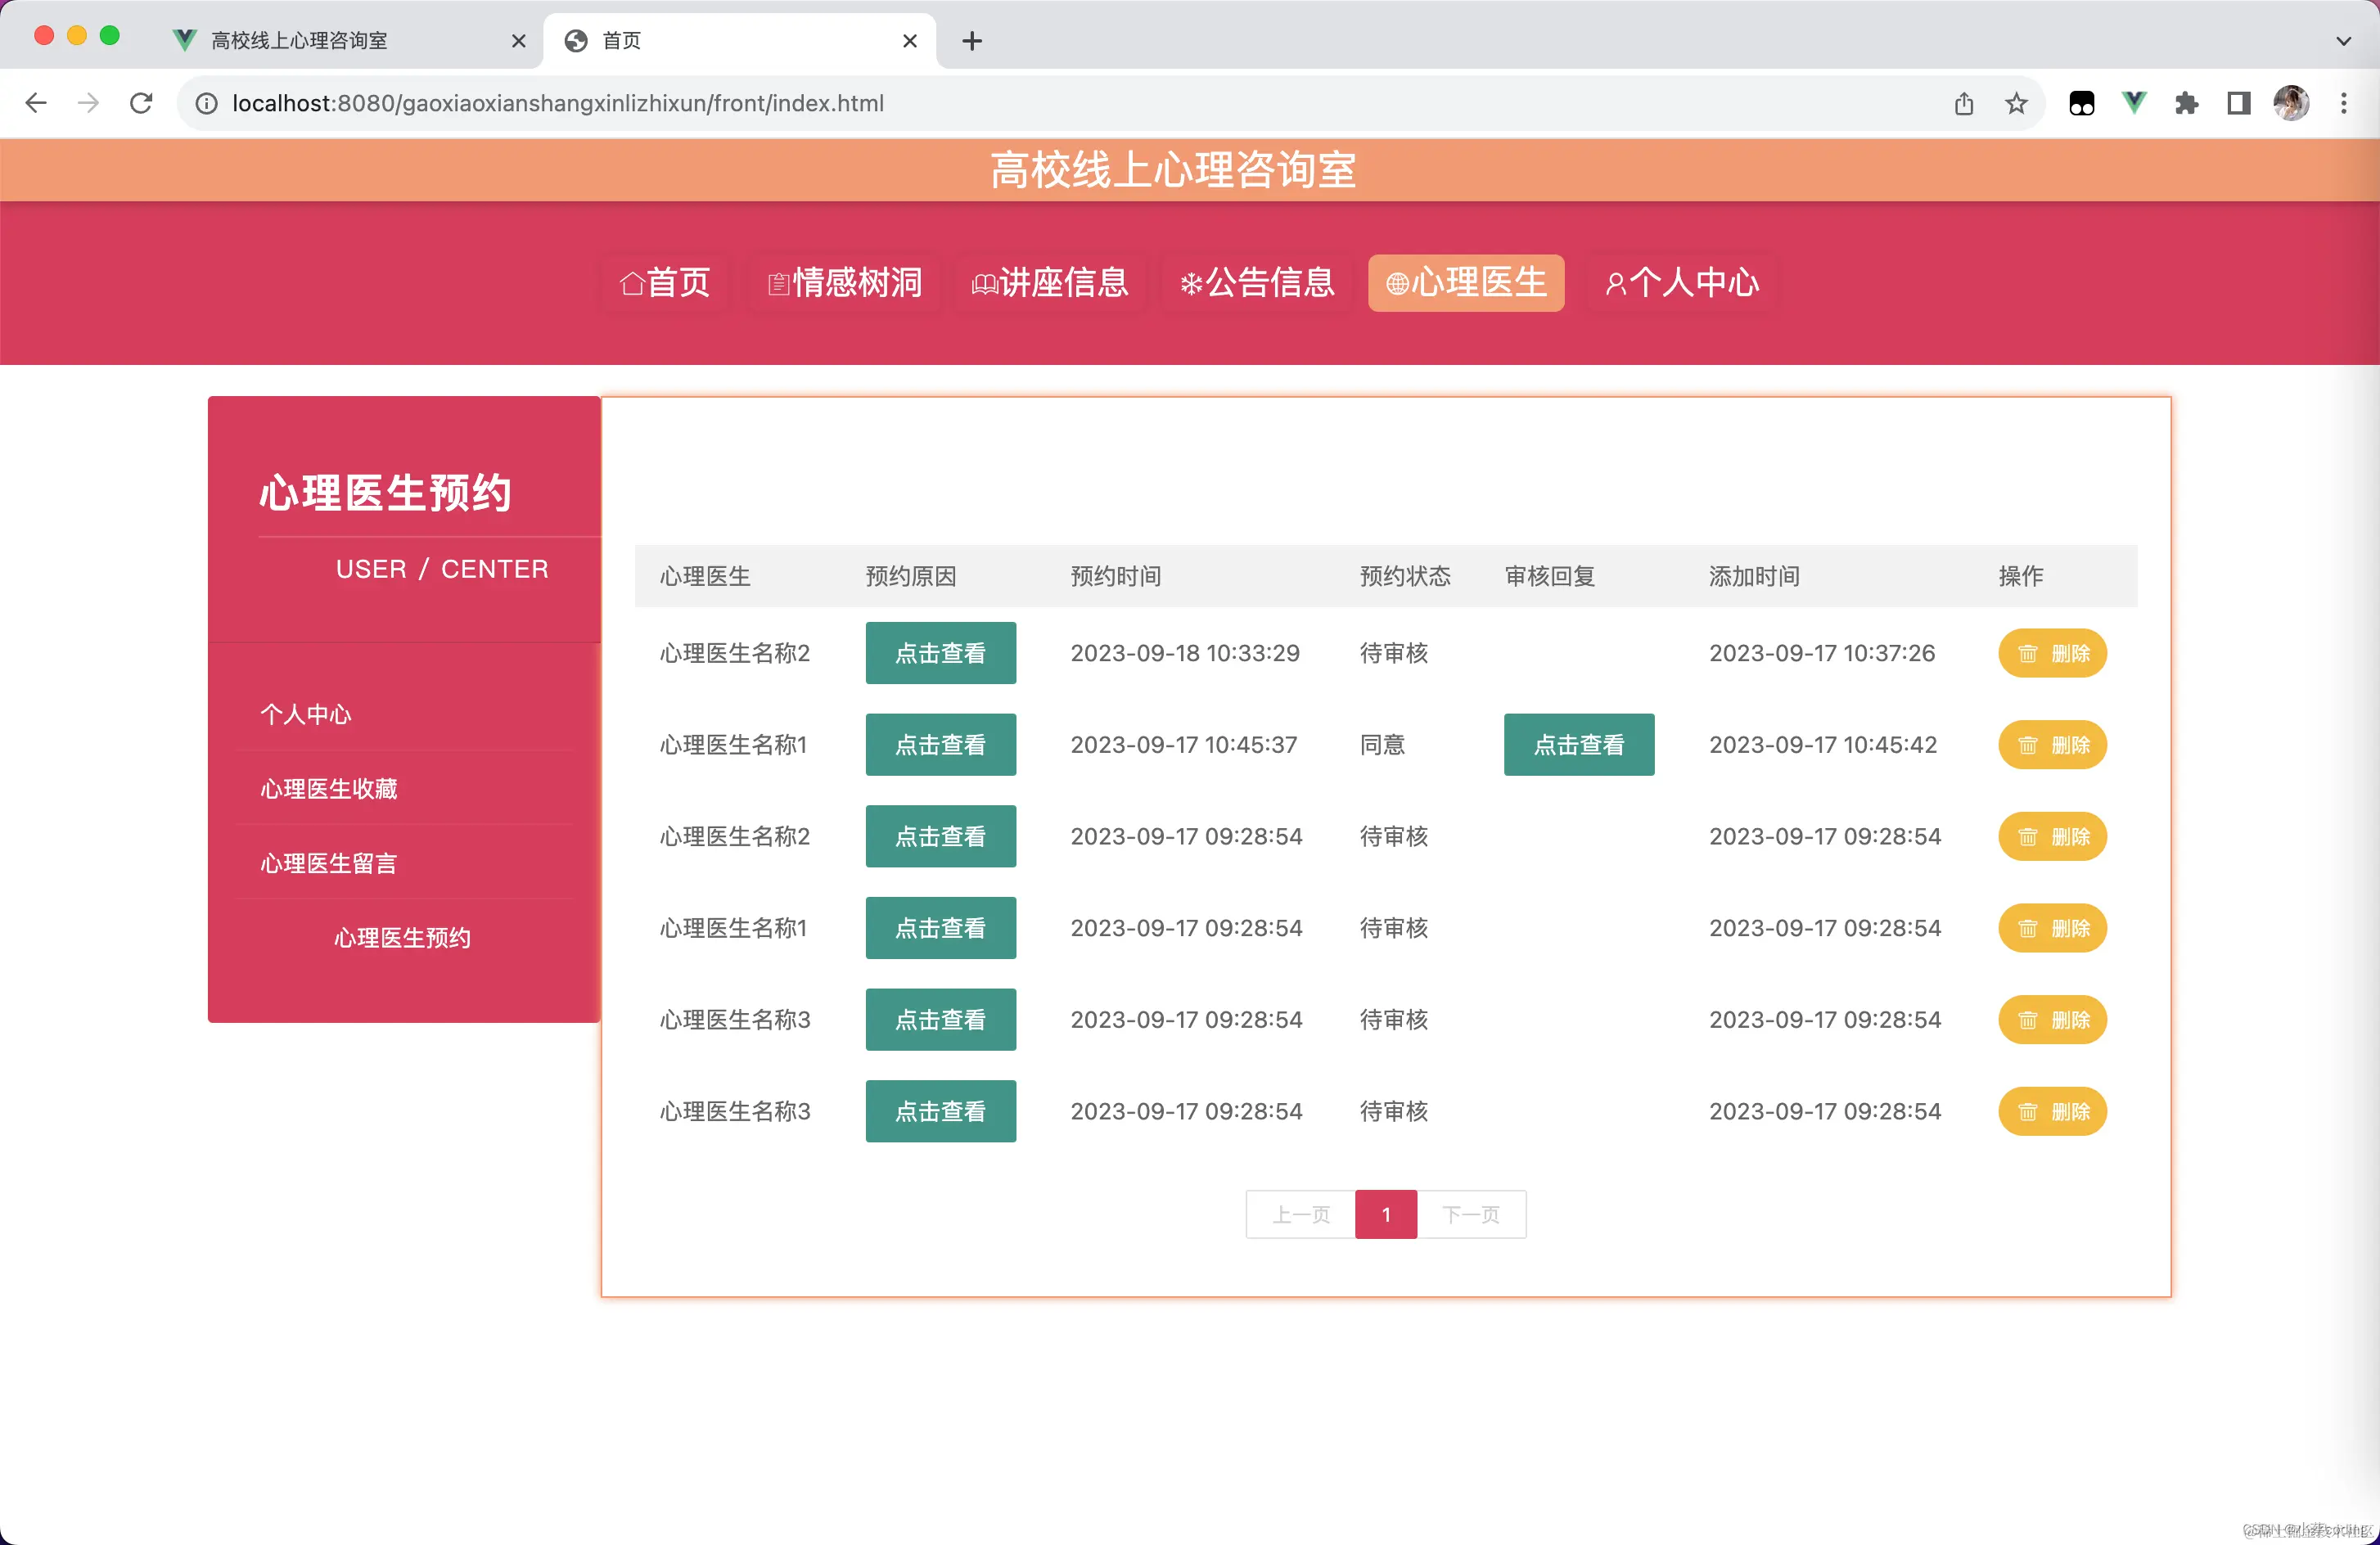Select the 心理医生 globe icon
Screen dimensions: 2380x1545
click(1398, 283)
